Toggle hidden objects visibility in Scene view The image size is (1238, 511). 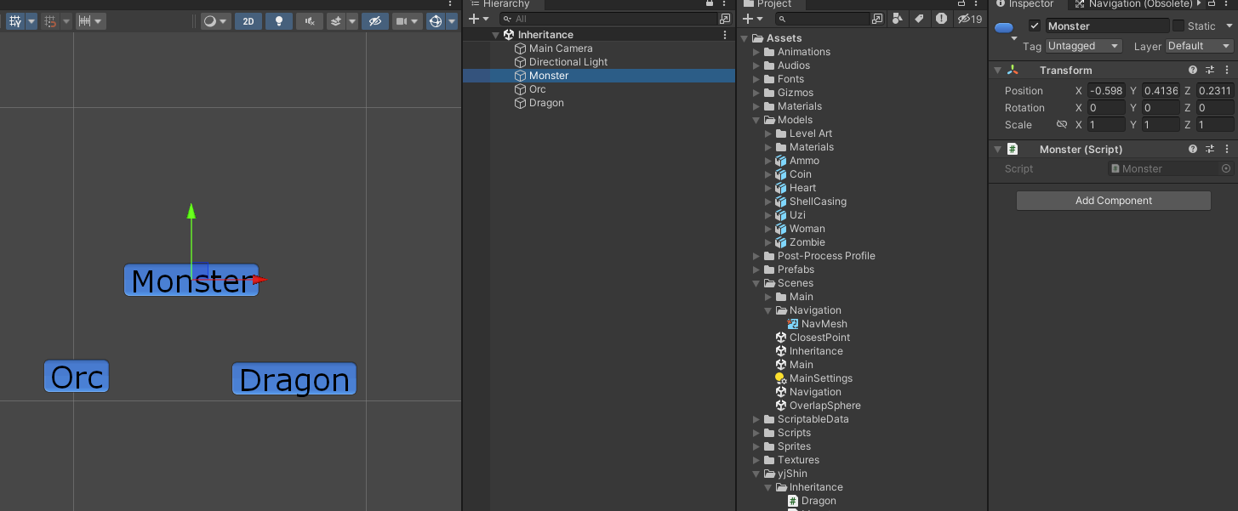pos(374,21)
